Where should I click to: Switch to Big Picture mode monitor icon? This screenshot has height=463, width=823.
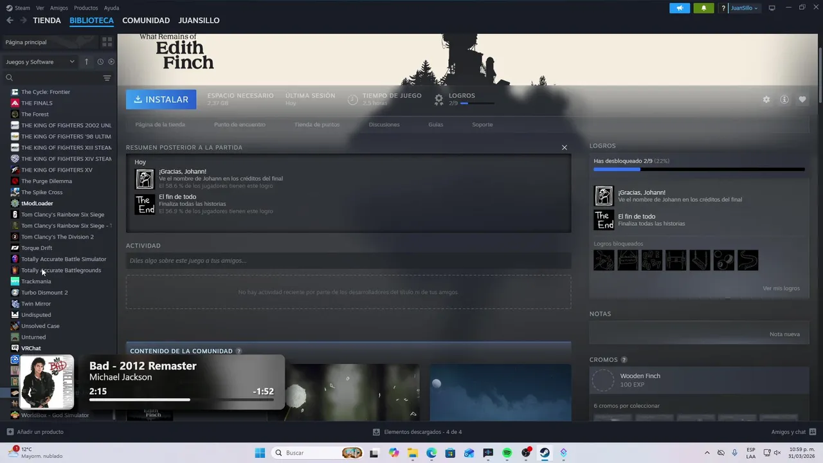tap(772, 8)
